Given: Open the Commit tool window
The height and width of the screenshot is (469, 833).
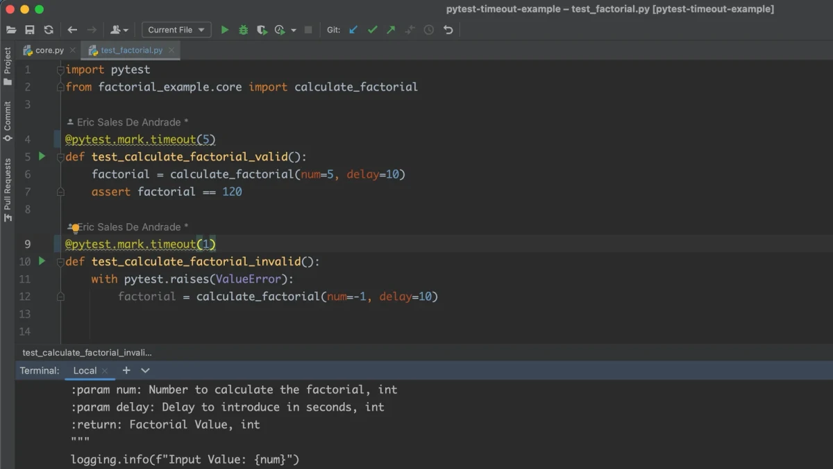Looking at the screenshot, I should pyautogui.click(x=8, y=122).
